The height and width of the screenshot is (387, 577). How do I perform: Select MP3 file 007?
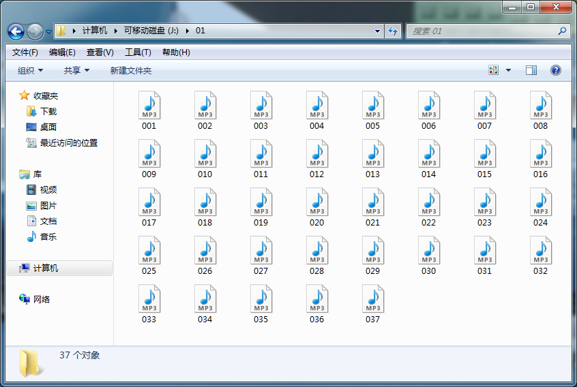[485, 110]
